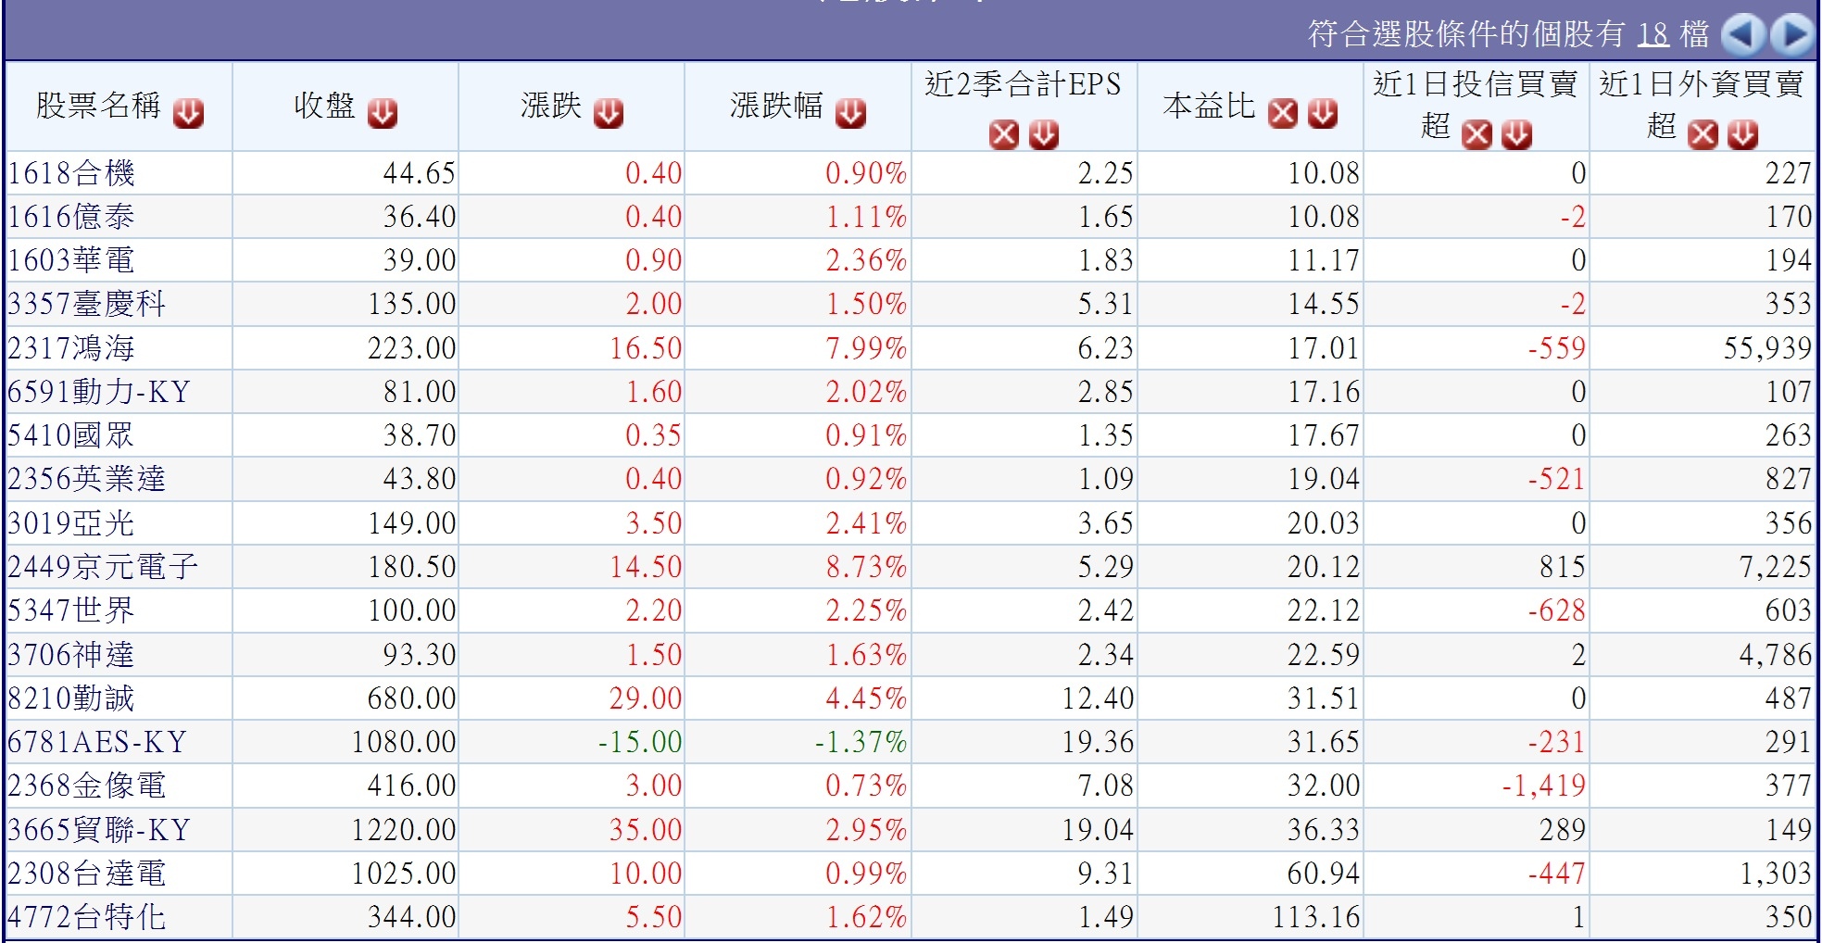Select 國眾 EPS value 1.35
Screen dimensions: 1822x943
click(1106, 435)
